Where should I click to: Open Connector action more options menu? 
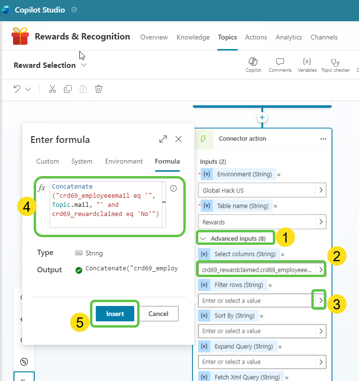(323, 139)
